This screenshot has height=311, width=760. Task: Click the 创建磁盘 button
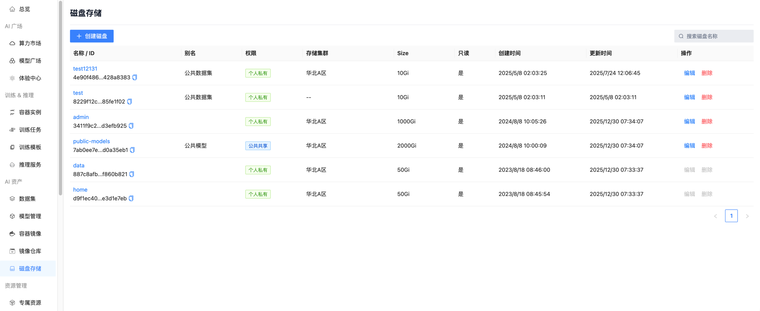(x=92, y=36)
